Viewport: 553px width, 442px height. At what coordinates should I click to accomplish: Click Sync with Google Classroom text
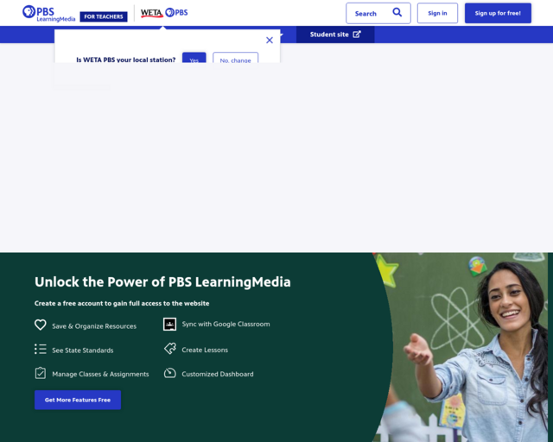[x=226, y=325]
